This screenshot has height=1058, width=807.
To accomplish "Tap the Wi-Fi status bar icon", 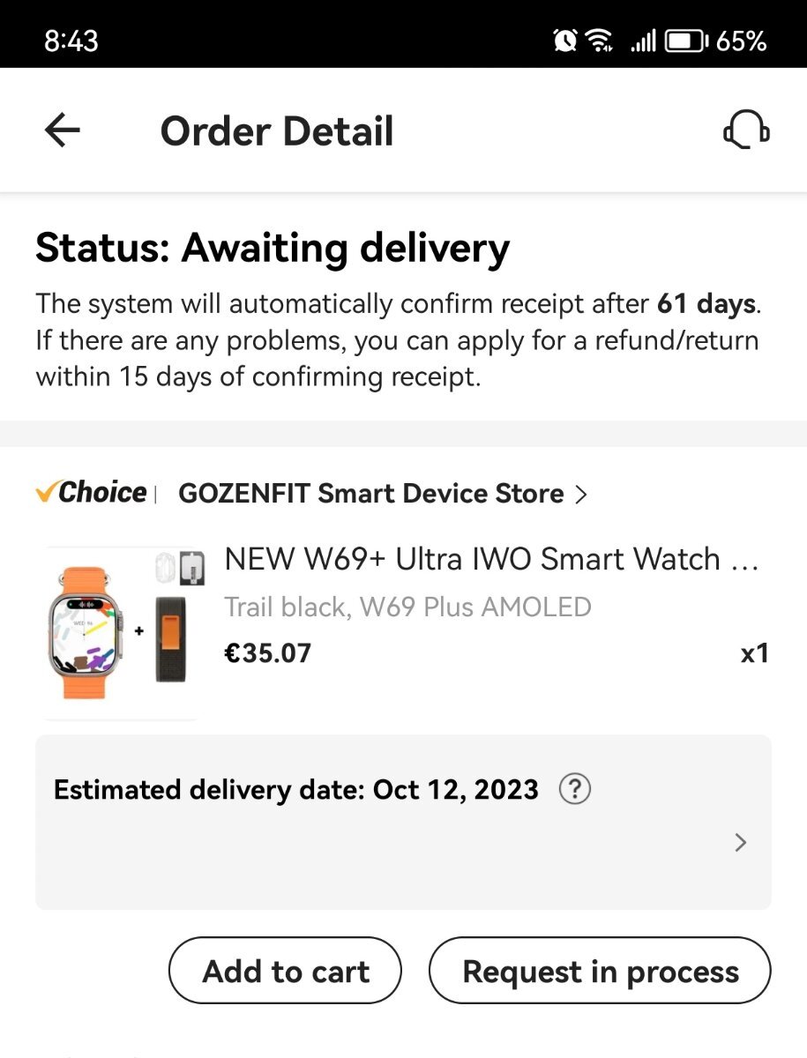I will [600, 41].
